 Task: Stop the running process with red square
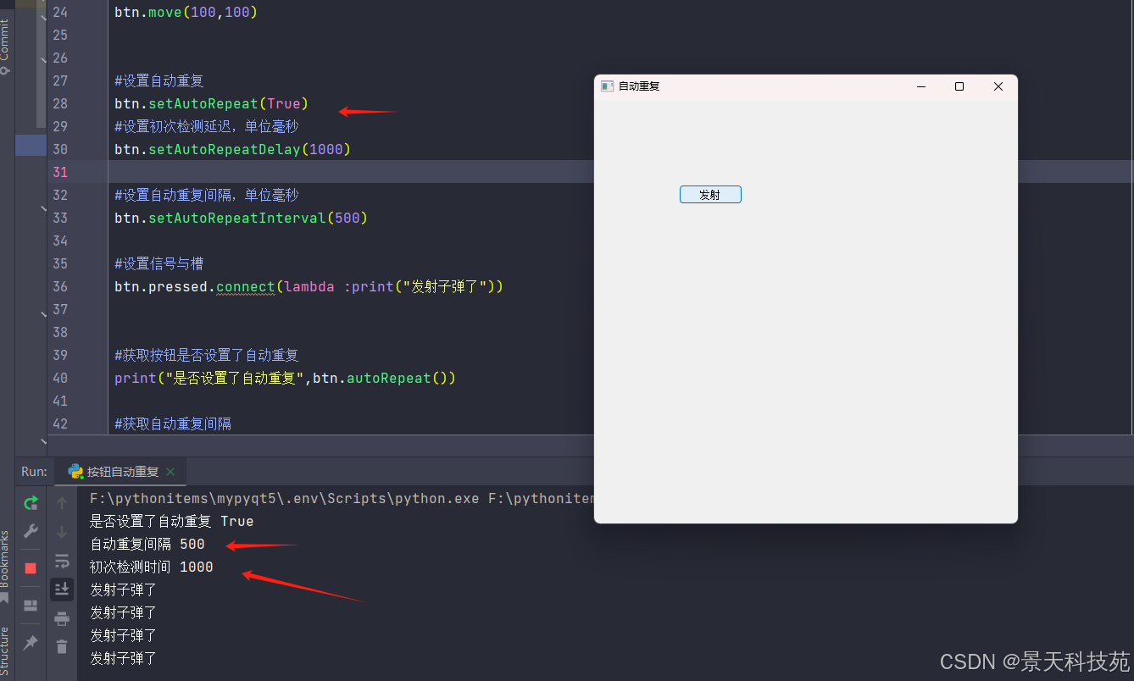coord(31,568)
